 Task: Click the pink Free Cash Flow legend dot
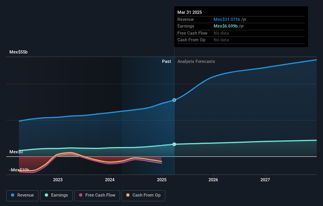click(81, 195)
